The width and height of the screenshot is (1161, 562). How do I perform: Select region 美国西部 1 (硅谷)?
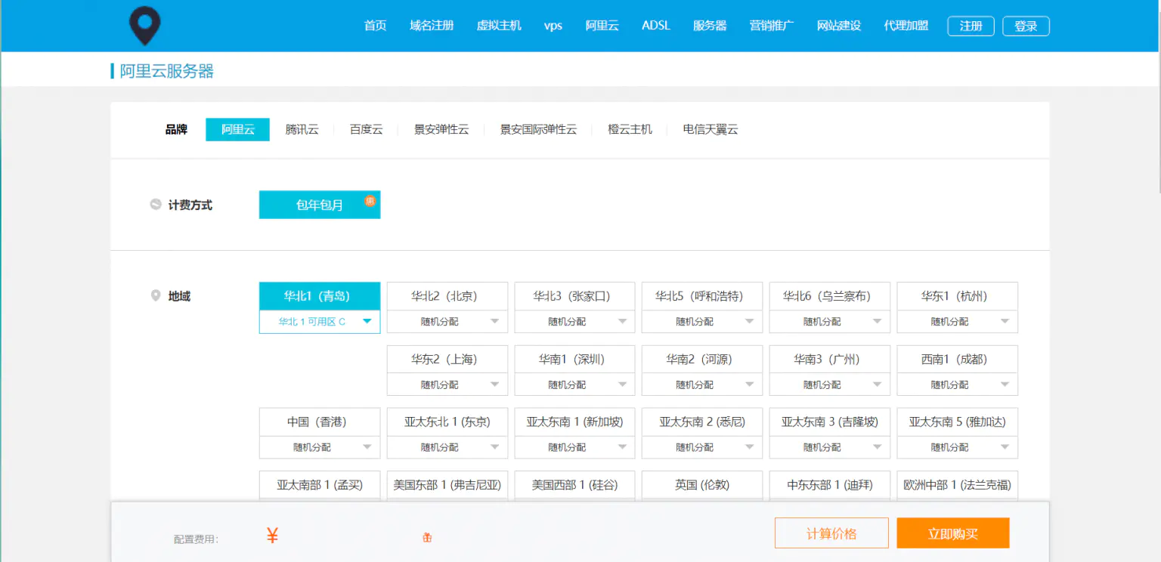574,485
